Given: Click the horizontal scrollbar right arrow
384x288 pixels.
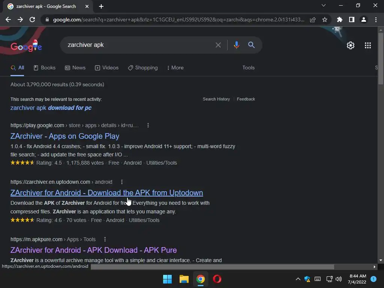Looking at the screenshot, I should tap(375, 267).
